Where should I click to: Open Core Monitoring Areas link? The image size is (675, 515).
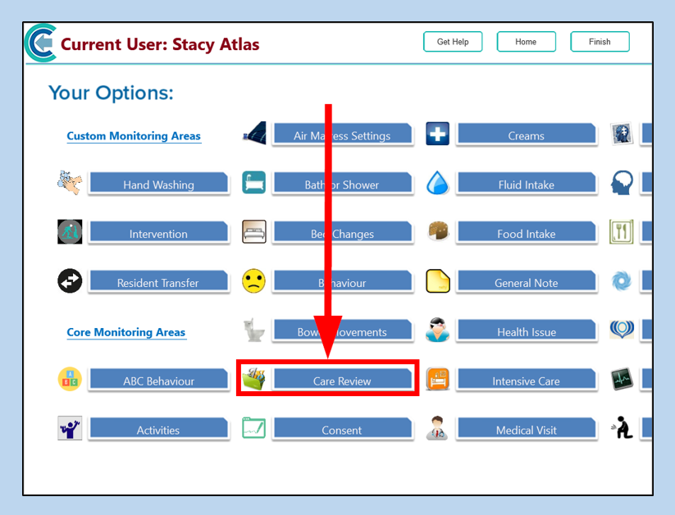[x=126, y=332]
